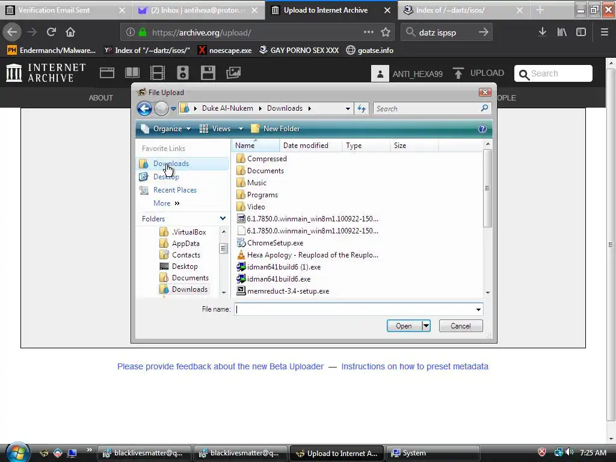Viewport: 616px width, 462px height.
Task: Switch to the Verification Email Sent tab
Action: pos(66,10)
